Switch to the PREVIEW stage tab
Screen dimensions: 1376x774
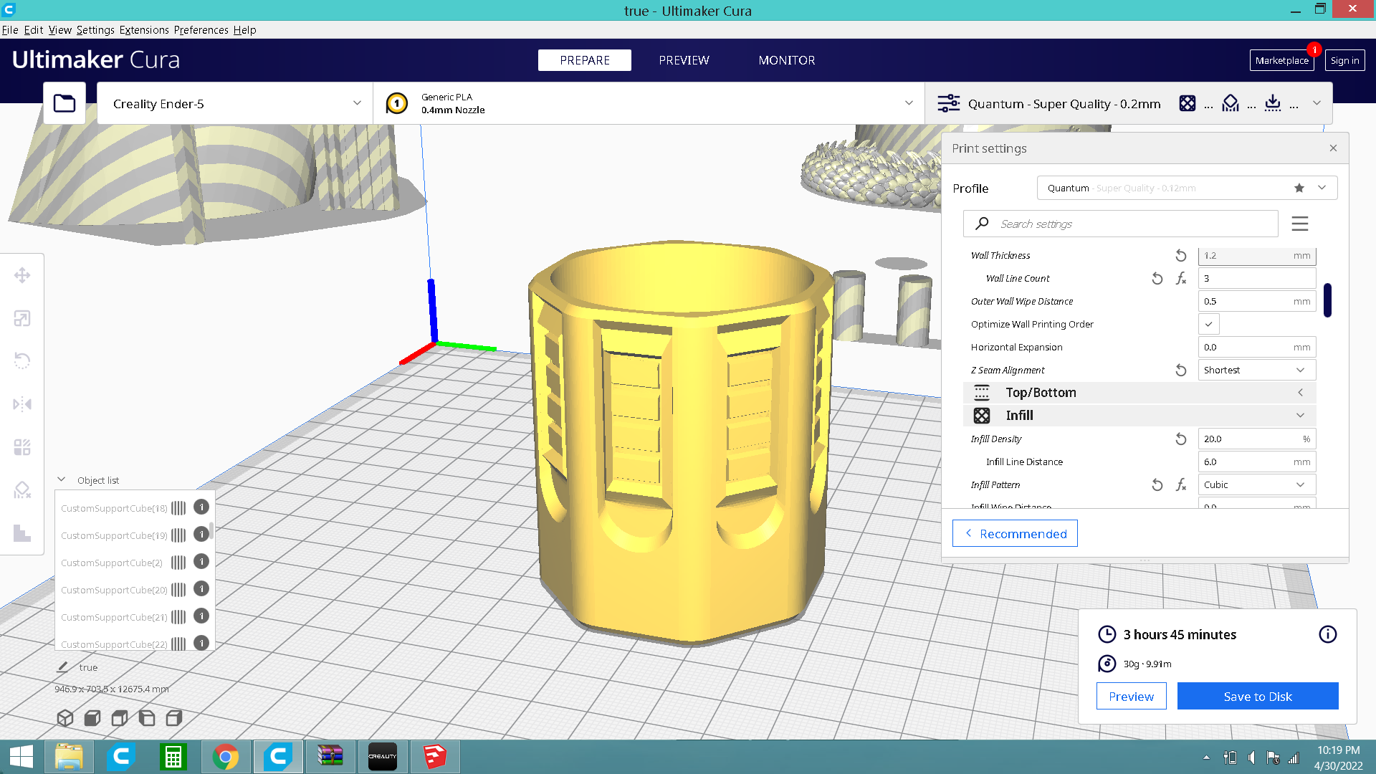pos(684,60)
